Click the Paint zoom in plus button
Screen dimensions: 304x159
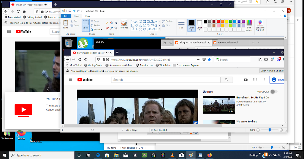coord(281,130)
